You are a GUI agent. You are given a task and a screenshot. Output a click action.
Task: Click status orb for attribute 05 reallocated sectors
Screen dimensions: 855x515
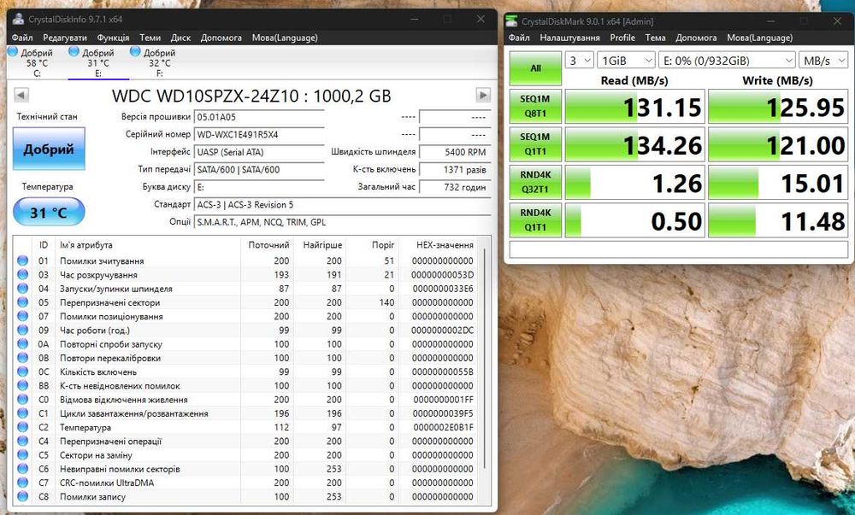coord(22,302)
